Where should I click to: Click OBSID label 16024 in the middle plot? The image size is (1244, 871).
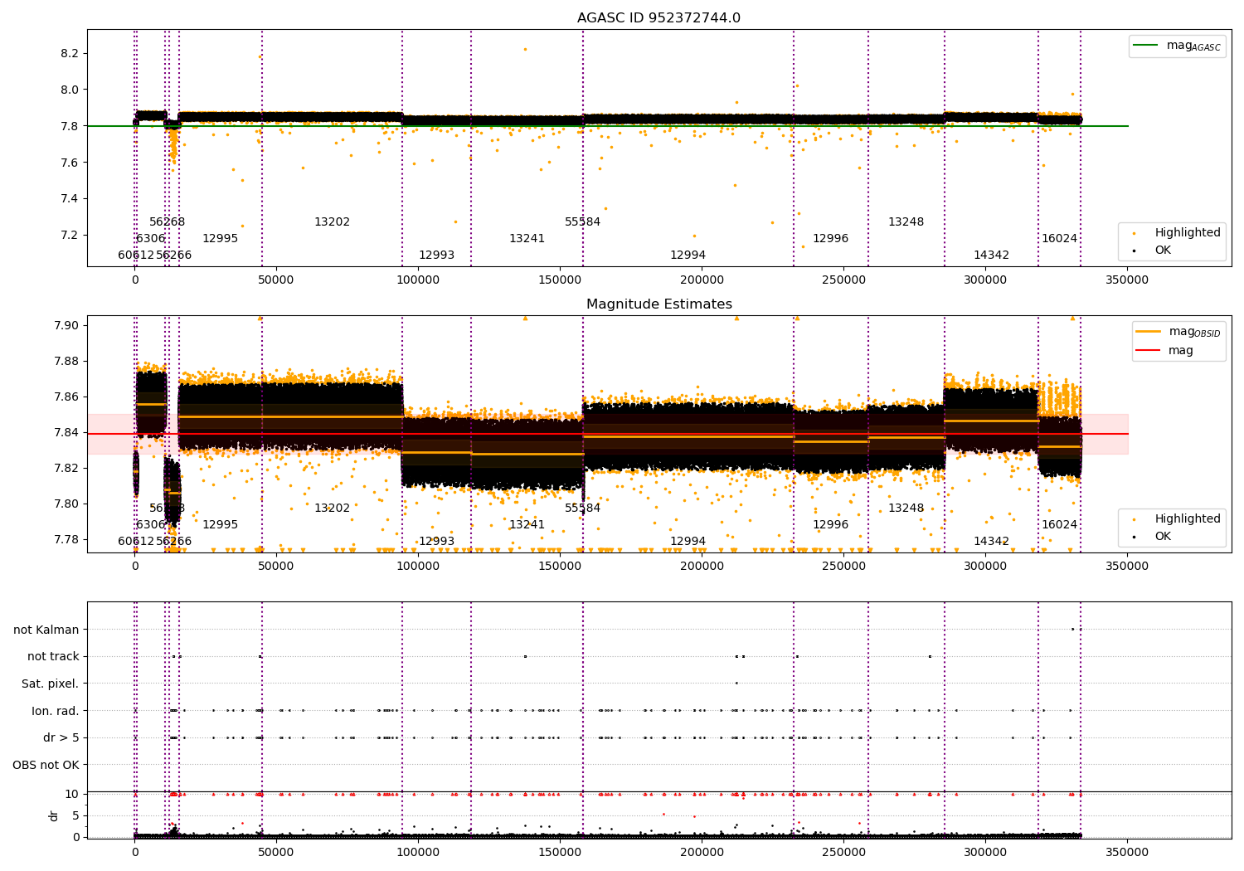(x=1060, y=525)
